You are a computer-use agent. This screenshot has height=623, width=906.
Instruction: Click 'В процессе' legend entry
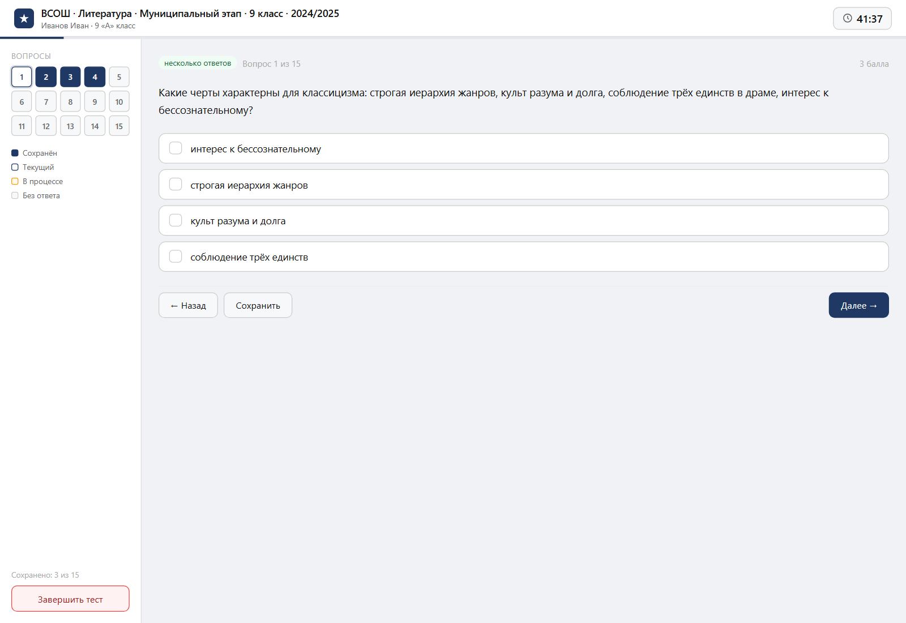pos(37,181)
